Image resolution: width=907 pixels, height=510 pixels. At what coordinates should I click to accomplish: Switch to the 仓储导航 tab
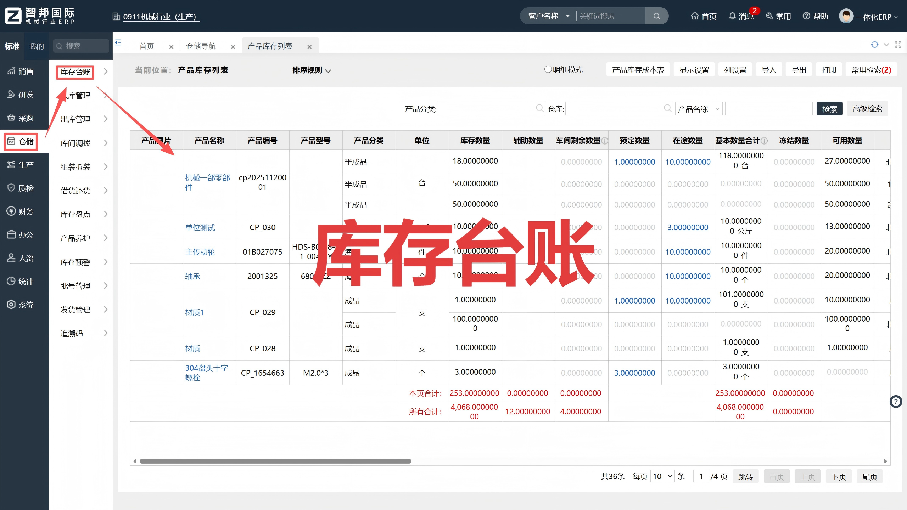[x=202, y=46]
